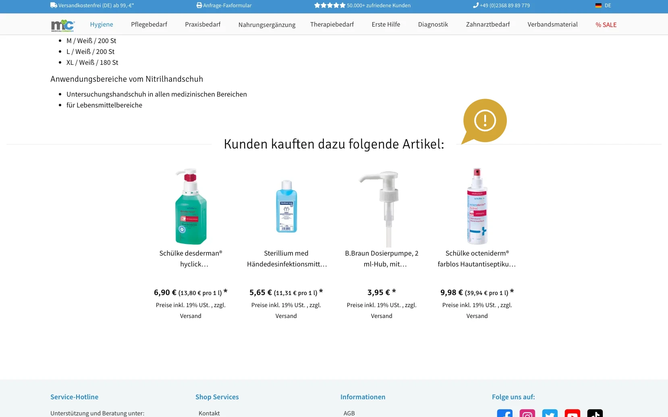Open the yellow exclamation chat bubble
The image size is (668, 417).
coord(484,121)
